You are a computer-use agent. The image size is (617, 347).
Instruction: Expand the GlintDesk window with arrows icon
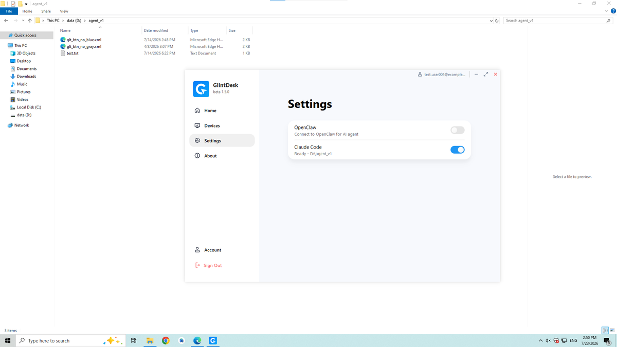pos(486,75)
